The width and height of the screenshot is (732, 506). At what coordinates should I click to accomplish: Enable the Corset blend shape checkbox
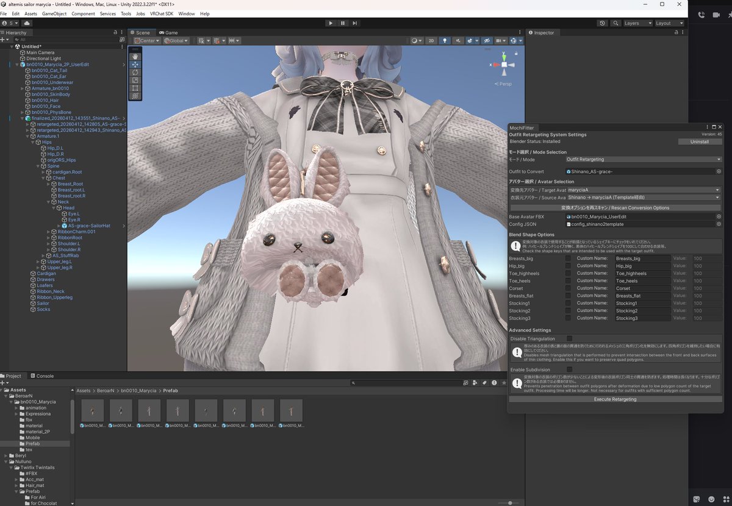[568, 288]
